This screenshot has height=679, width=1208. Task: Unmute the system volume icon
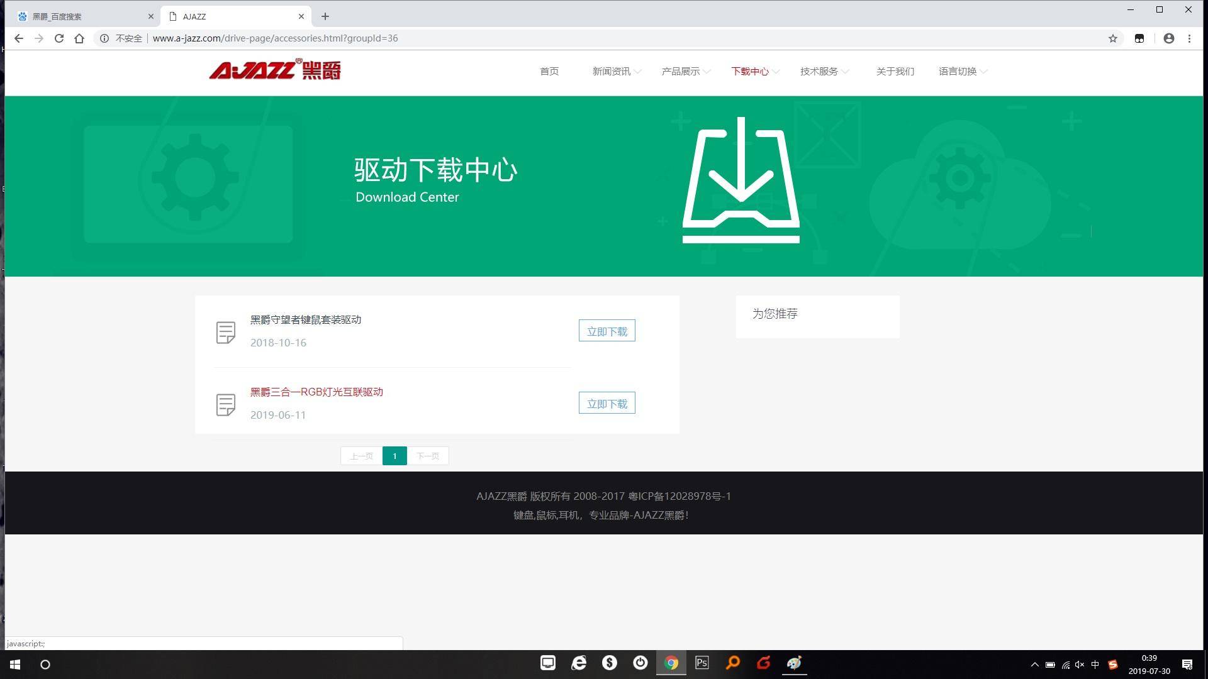1080,665
